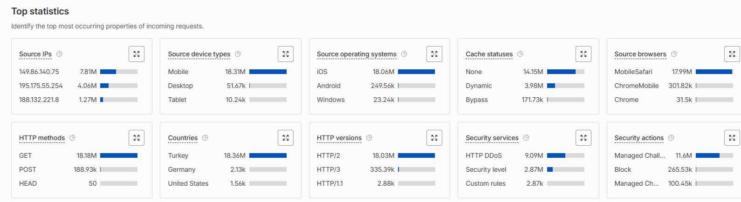Viewport: 741px width, 202px height.
Task: Expand the HTTP versions card
Action: pyautogui.click(x=434, y=138)
